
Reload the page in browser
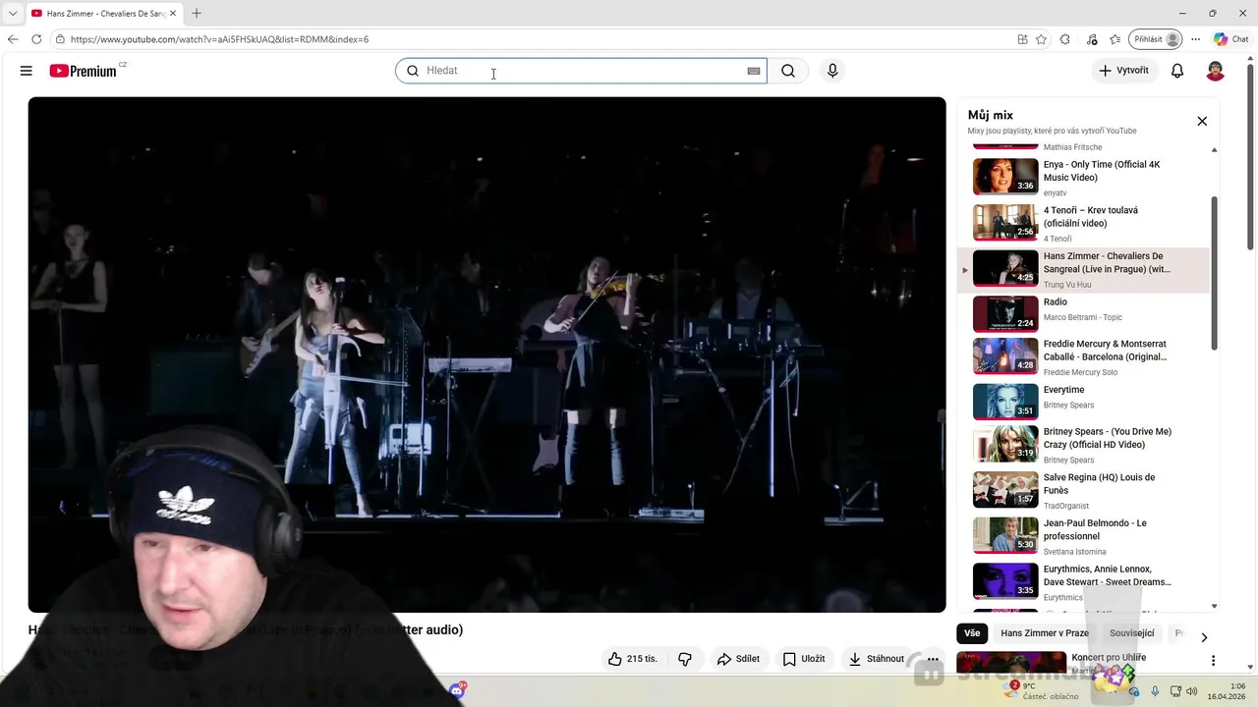pos(36,39)
